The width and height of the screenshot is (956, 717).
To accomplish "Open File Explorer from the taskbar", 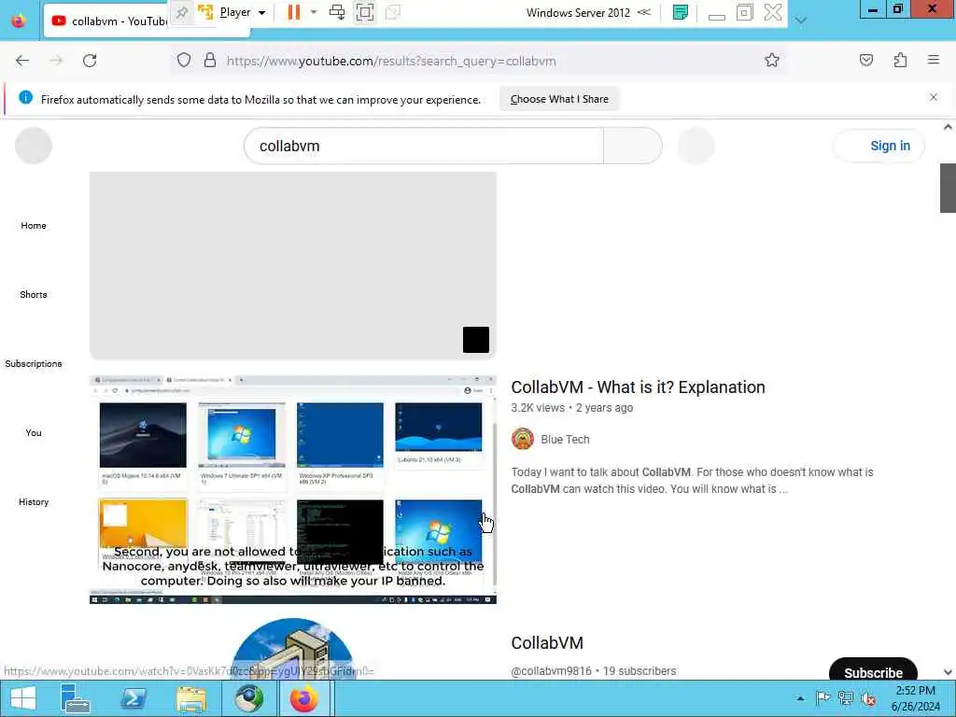I will point(190,698).
